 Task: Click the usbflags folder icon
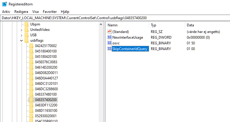[26, 40]
